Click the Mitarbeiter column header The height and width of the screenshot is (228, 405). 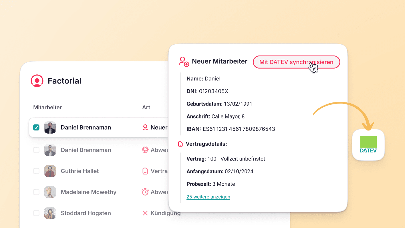[47, 107]
